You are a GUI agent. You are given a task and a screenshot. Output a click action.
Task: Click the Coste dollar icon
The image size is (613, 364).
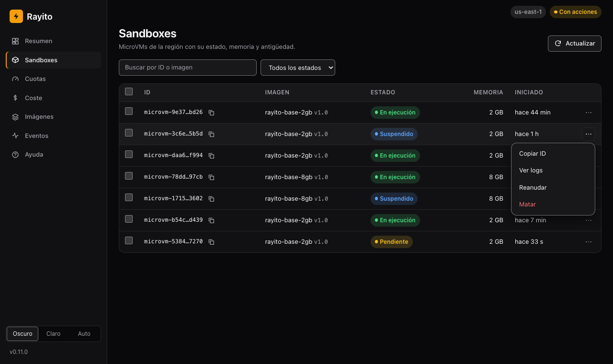[15, 98]
